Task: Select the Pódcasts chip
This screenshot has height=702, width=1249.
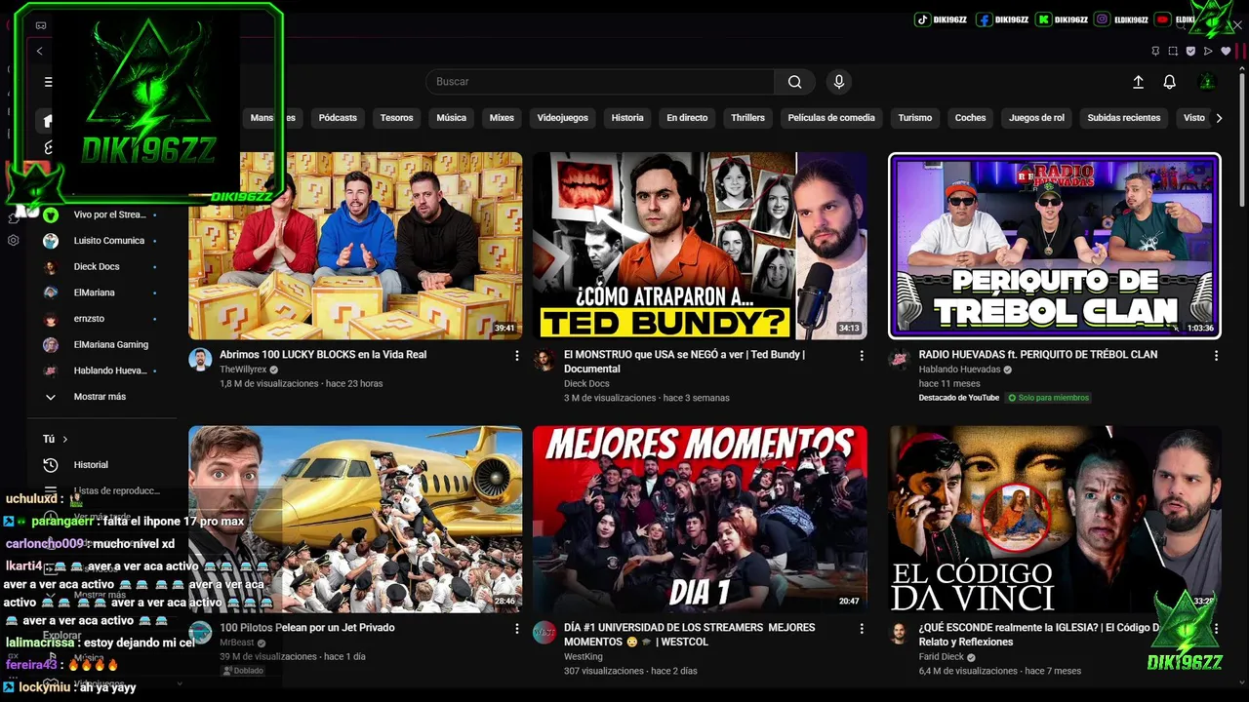Action: coord(338,118)
